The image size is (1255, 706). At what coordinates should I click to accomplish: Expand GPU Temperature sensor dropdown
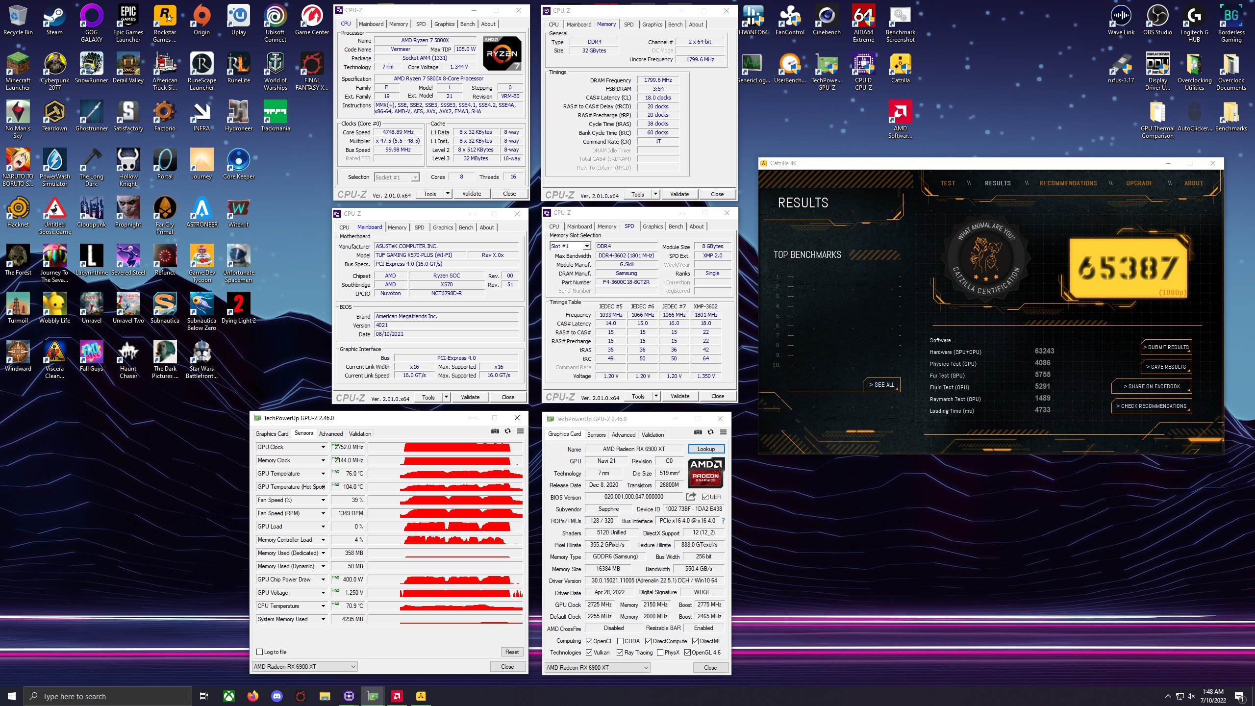[323, 474]
